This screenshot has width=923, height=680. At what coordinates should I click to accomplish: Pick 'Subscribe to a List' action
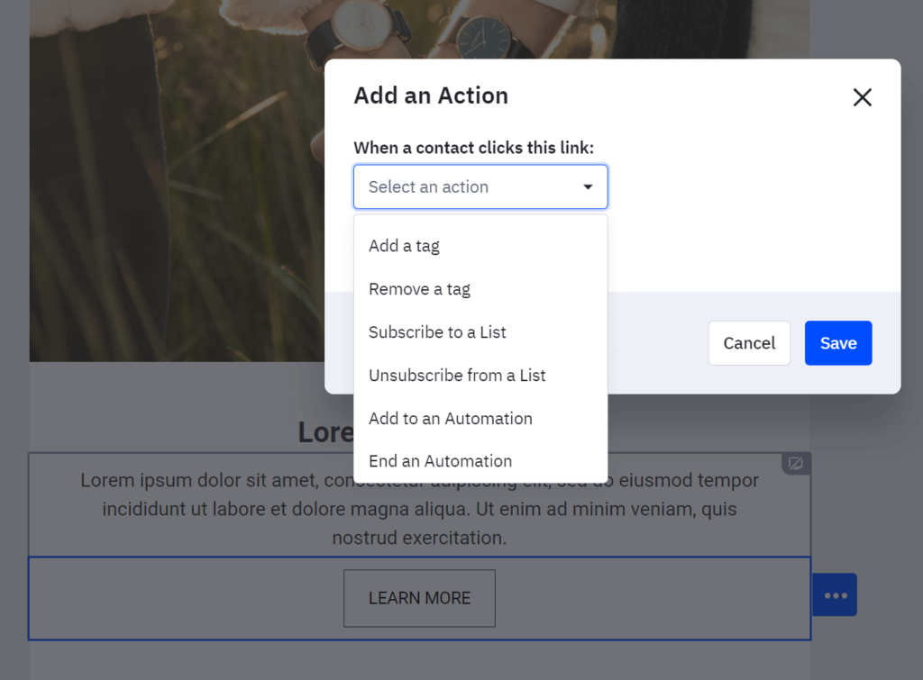pos(437,332)
